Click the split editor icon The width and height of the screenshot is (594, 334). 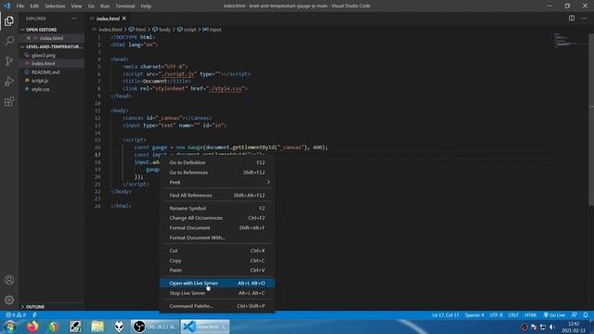(x=572, y=19)
